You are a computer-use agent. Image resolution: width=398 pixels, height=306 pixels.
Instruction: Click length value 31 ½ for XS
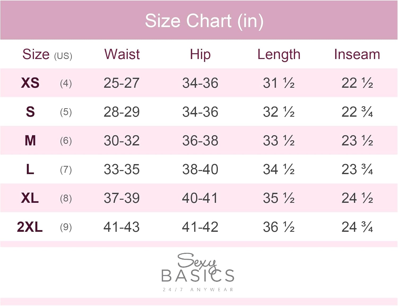(279, 83)
